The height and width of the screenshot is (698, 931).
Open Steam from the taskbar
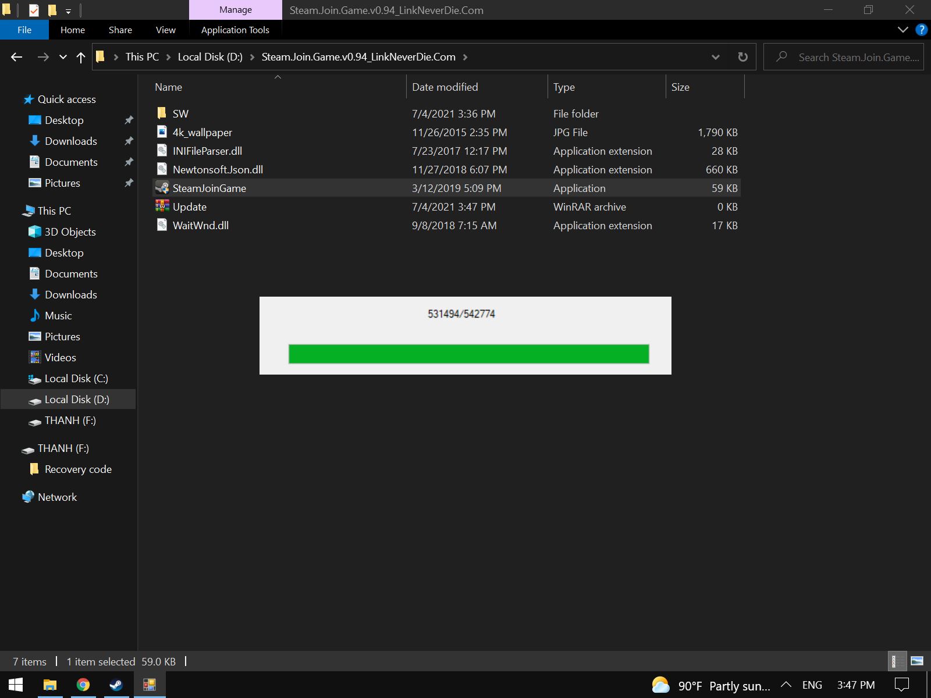[116, 685]
